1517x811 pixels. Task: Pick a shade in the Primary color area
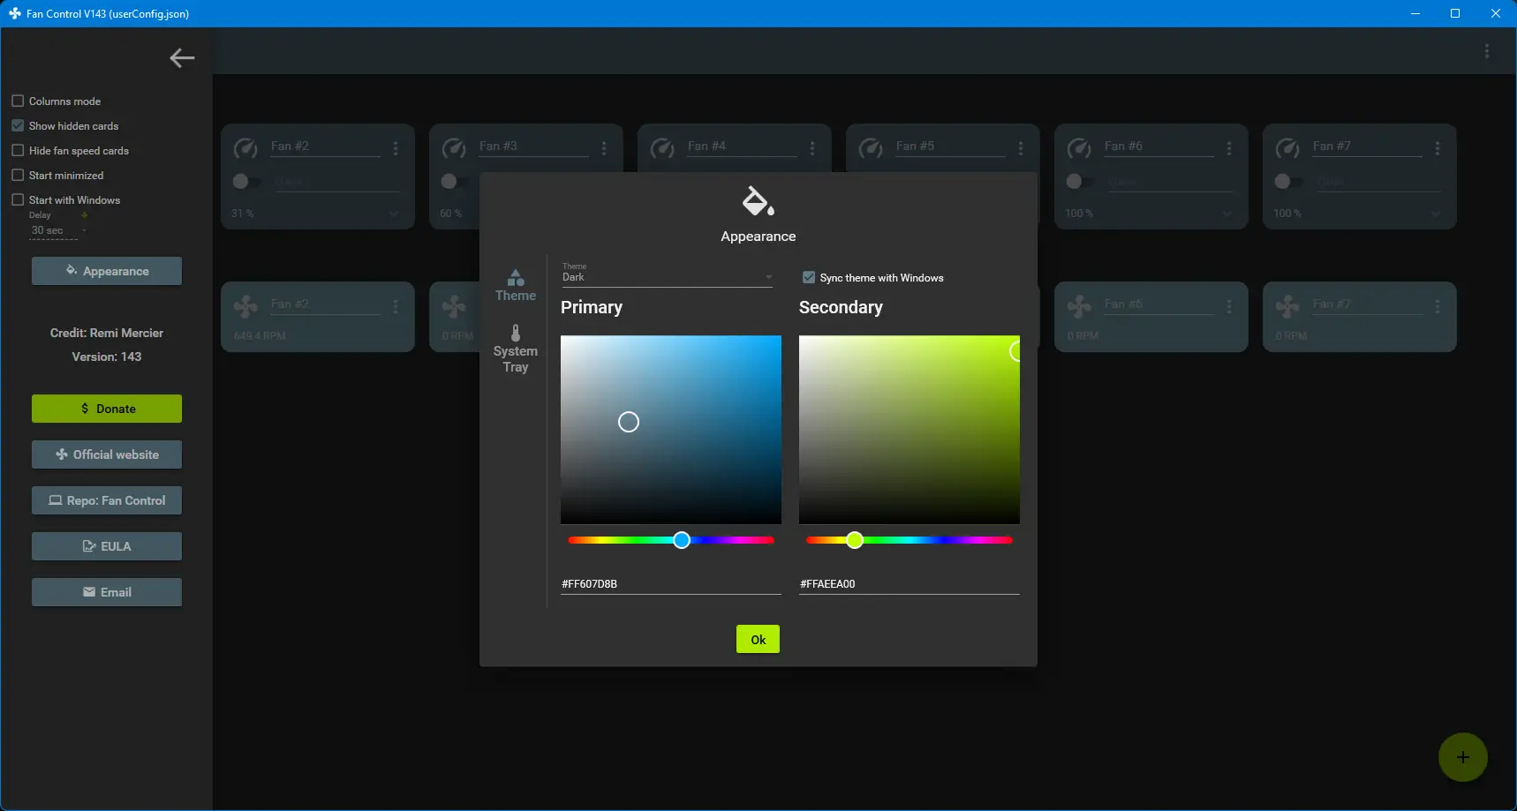[x=671, y=430]
